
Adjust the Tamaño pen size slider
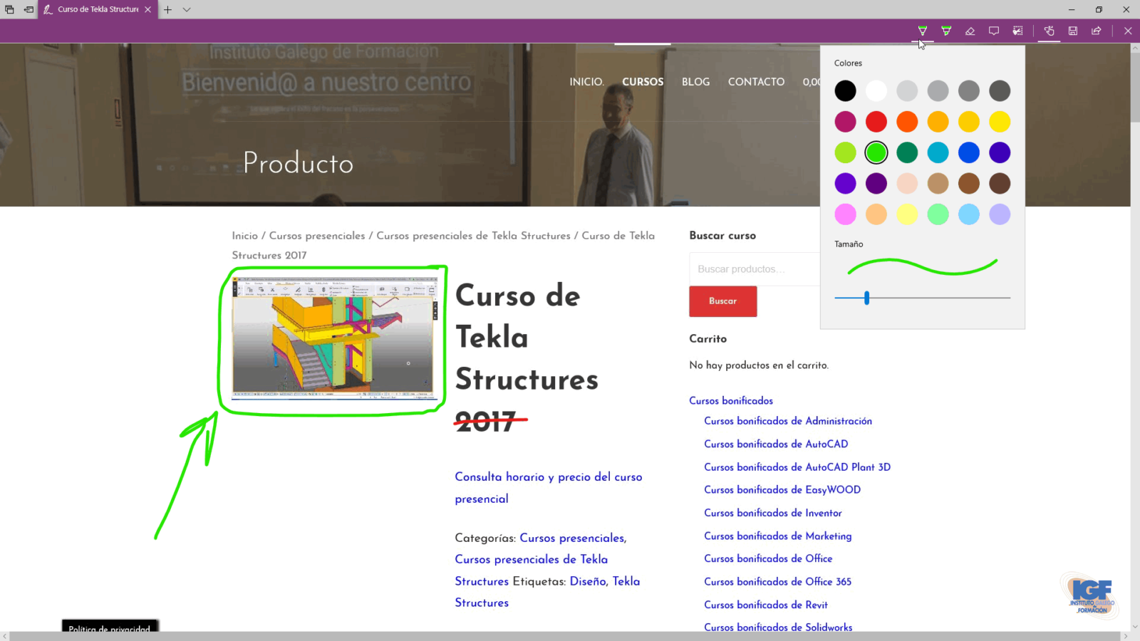pyautogui.click(x=867, y=298)
